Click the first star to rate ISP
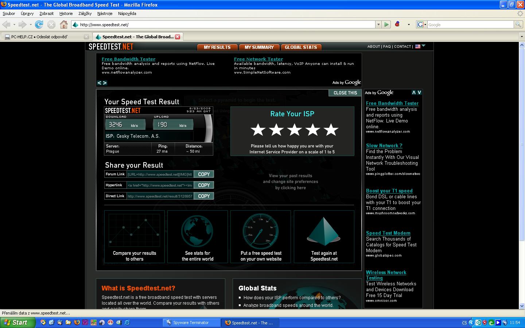Image resolution: width=525 pixels, height=328 pixels. pyautogui.click(x=258, y=130)
